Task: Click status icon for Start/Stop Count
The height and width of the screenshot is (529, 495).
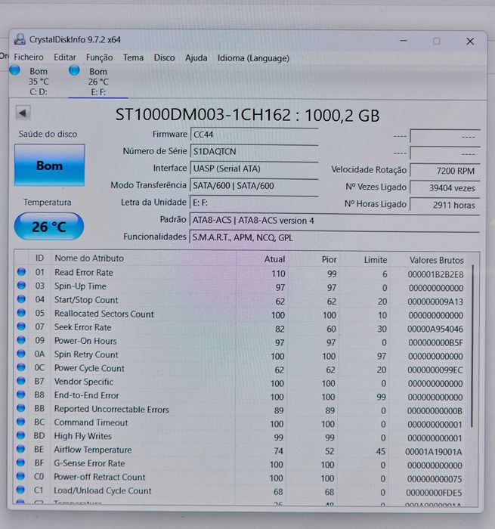Action: pyautogui.click(x=21, y=299)
